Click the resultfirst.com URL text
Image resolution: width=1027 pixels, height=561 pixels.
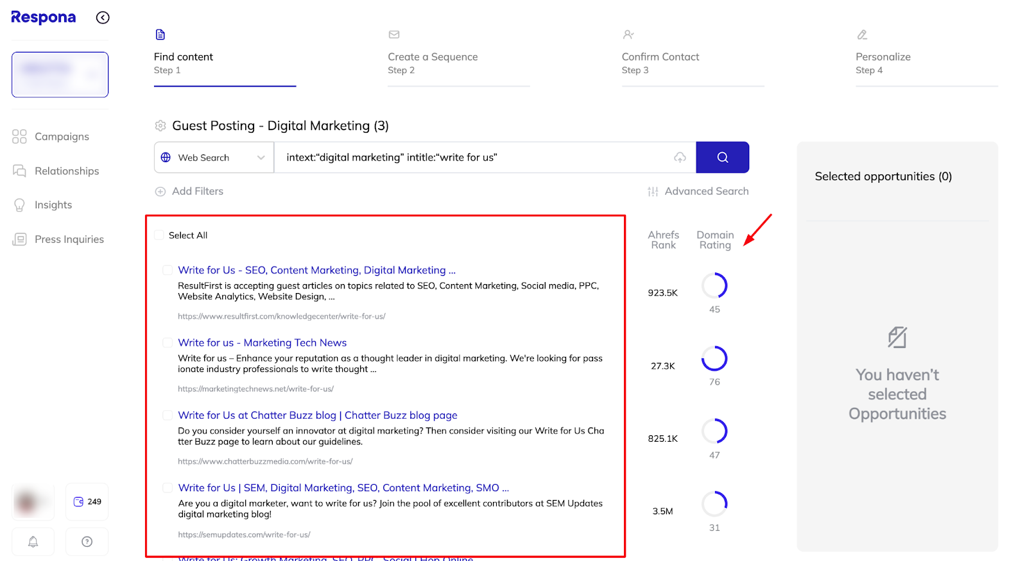point(282,316)
